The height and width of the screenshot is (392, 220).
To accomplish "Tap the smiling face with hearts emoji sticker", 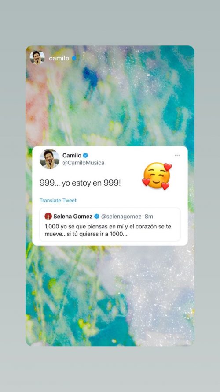I will click(x=157, y=176).
